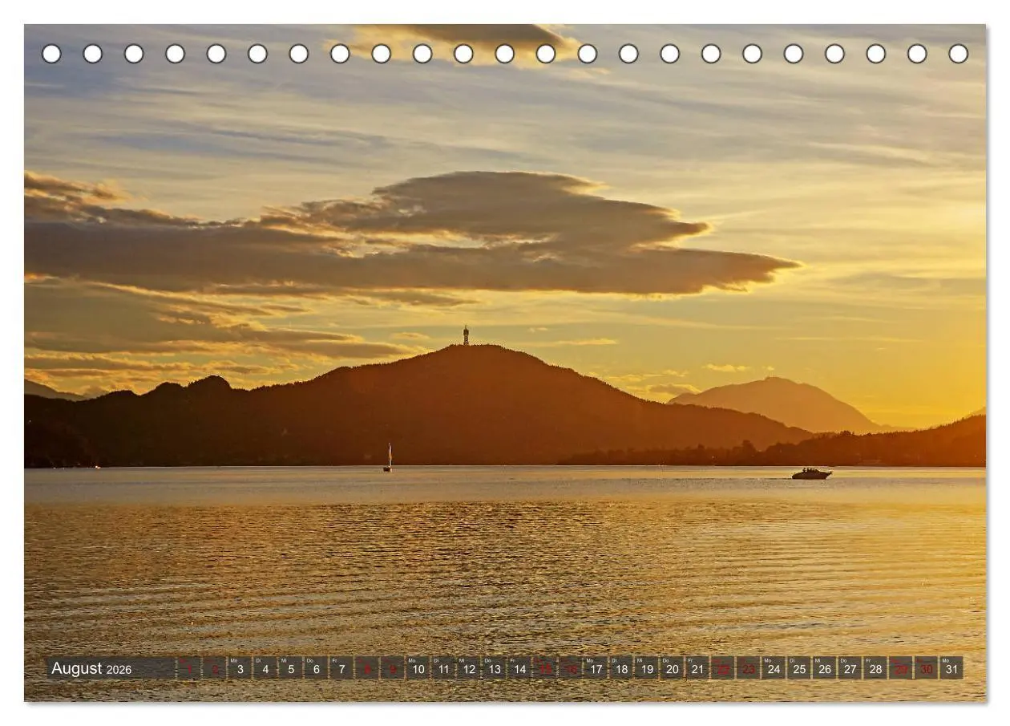This screenshot has width=1010, height=726.
Task: Select day 21 in the calendar strip
Action: (x=698, y=668)
